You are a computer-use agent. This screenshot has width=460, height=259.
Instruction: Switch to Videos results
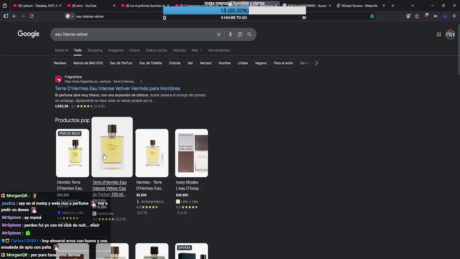pos(134,50)
